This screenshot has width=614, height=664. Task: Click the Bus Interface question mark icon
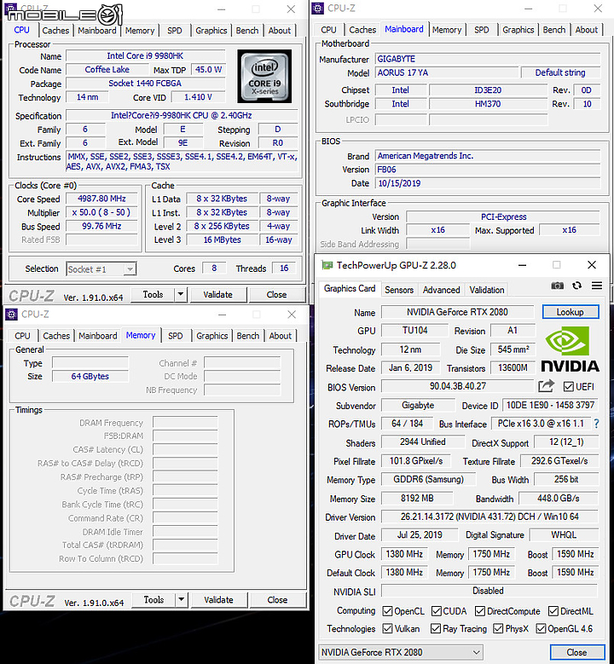[596, 424]
